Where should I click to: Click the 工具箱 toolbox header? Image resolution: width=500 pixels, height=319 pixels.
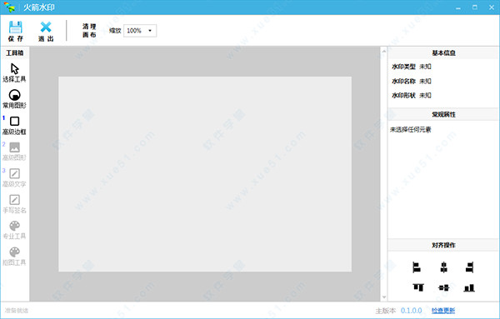click(15, 53)
